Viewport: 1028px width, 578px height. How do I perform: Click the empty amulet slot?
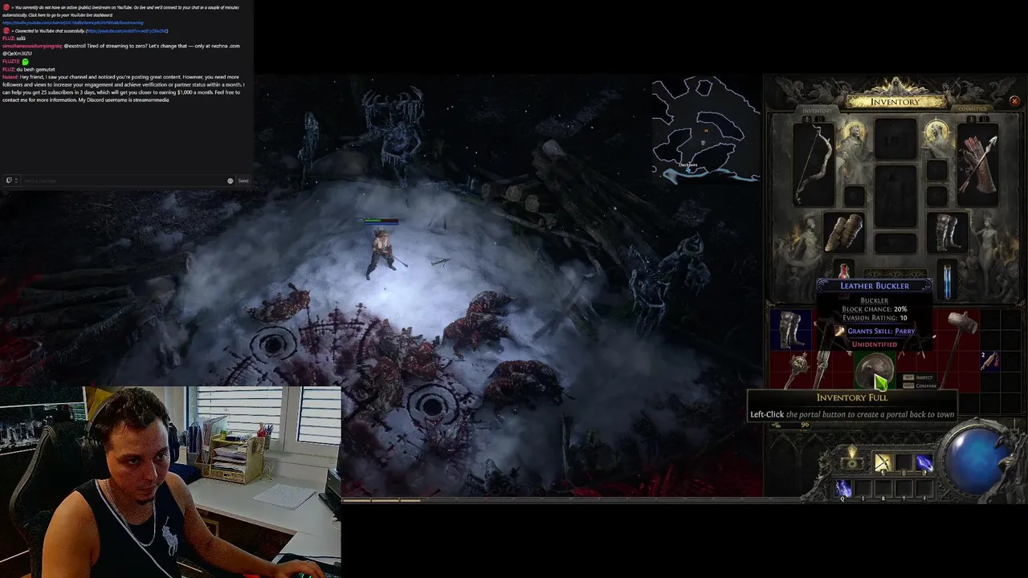(x=936, y=169)
